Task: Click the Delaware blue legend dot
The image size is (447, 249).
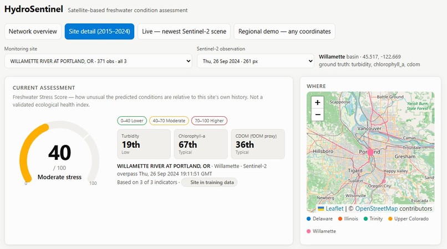Action: coord(308,219)
